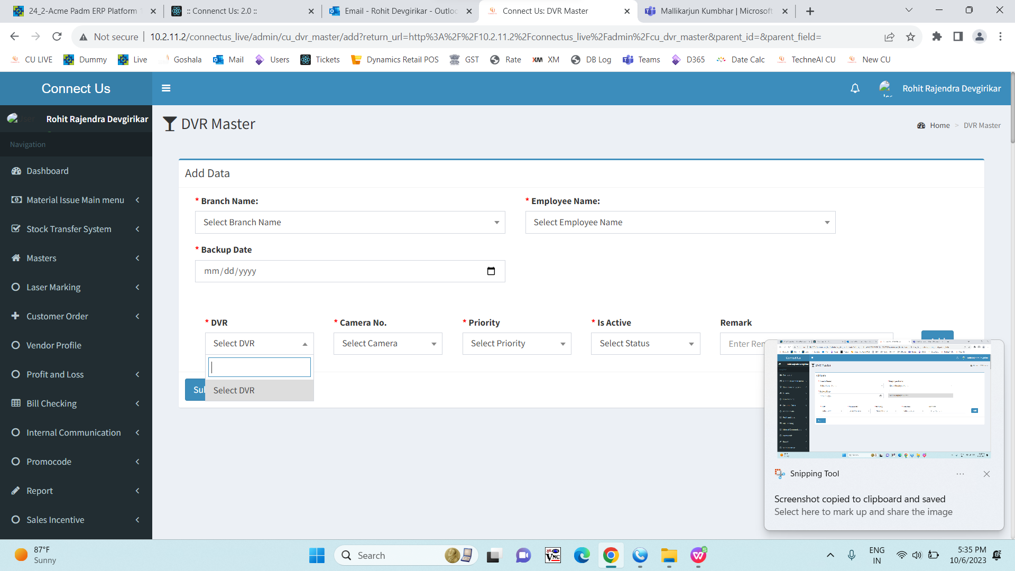Expand Promocode sidebar item

pyautogui.click(x=76, y=462)
